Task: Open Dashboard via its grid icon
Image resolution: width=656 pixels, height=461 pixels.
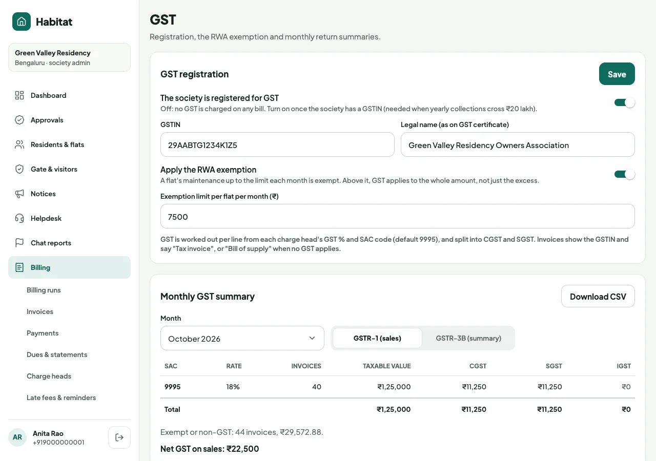Action: [19, 95]
